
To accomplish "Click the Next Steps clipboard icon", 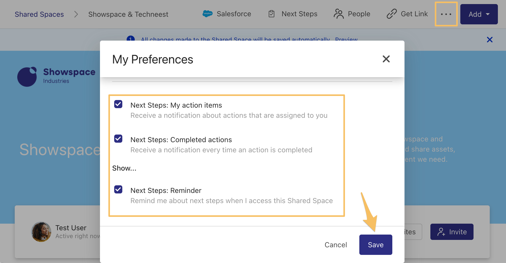I will coord(272,14).
